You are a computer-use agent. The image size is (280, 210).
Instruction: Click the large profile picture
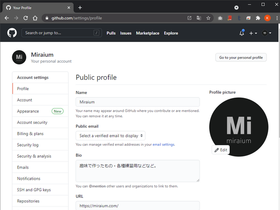click(239, 127)
